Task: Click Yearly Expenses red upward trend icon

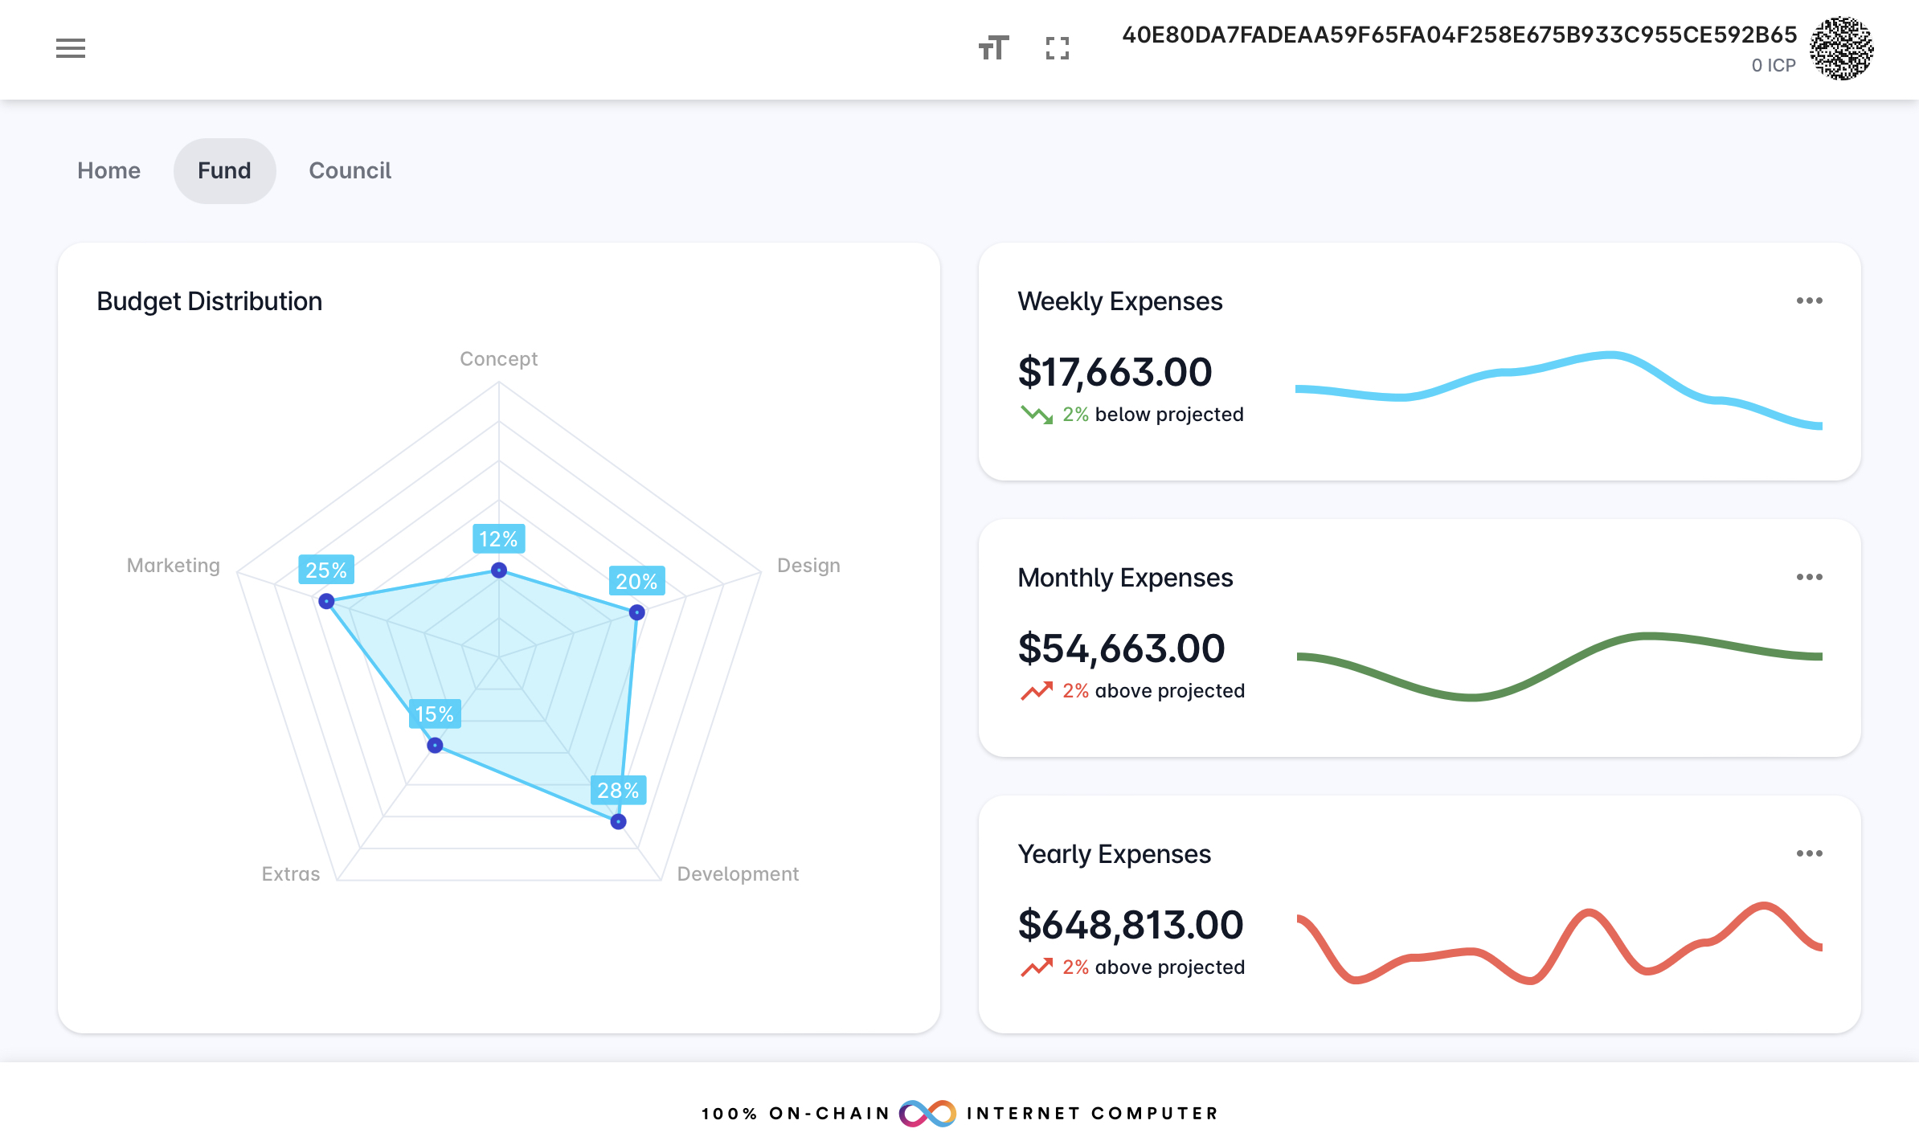Action: coord(1036,967)
